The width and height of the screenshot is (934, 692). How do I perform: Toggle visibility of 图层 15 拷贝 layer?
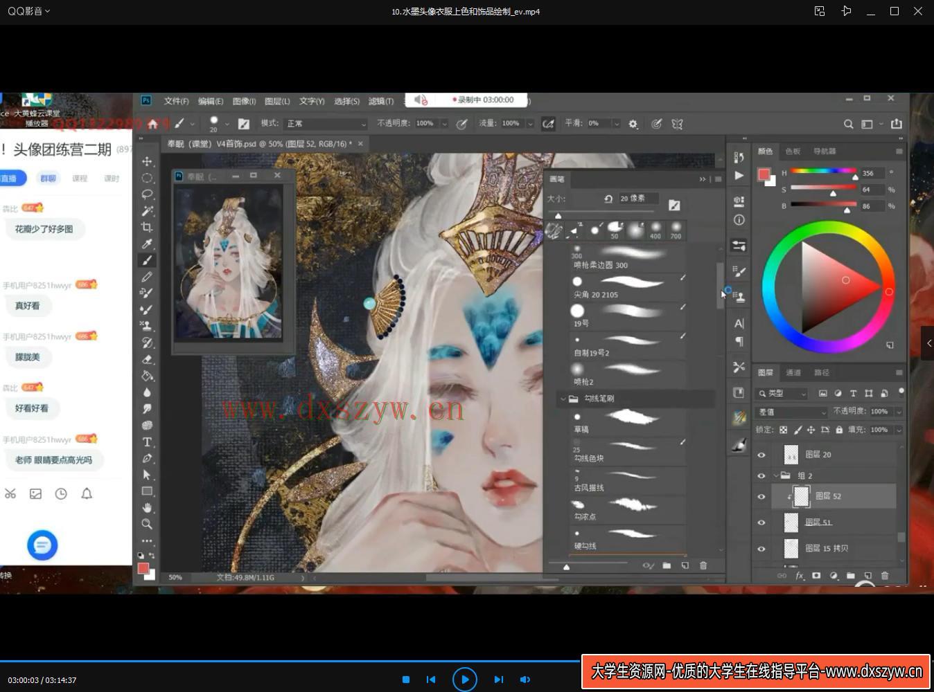[x=761, y=549]
